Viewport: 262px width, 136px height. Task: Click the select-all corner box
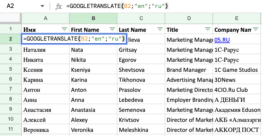(11, 18)
